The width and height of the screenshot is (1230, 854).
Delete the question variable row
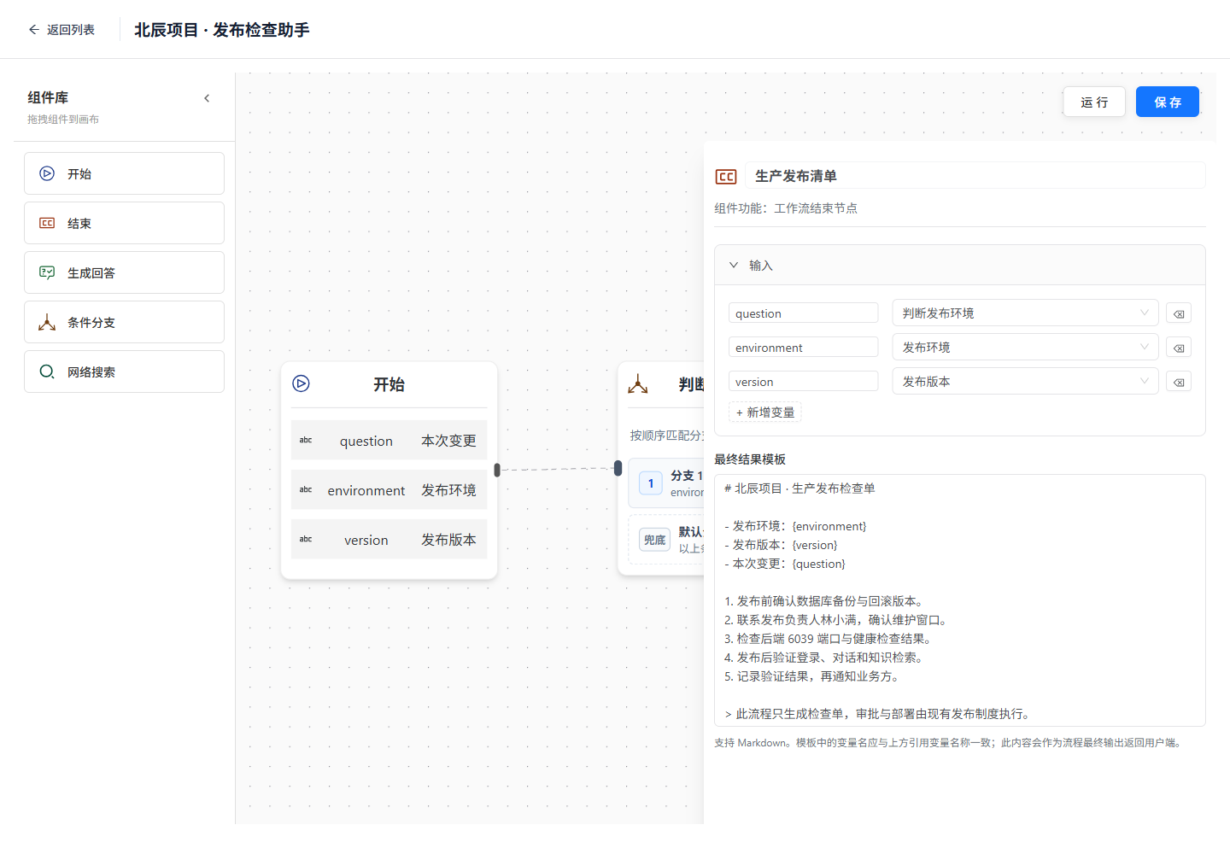1179,313
